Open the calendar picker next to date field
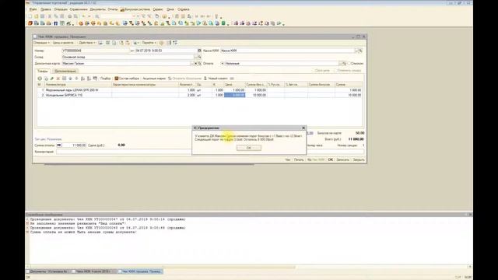Viewport: 498px width, 280px height. click(199, 51)
